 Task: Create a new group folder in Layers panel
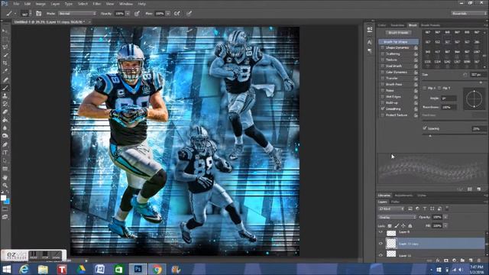462,260
